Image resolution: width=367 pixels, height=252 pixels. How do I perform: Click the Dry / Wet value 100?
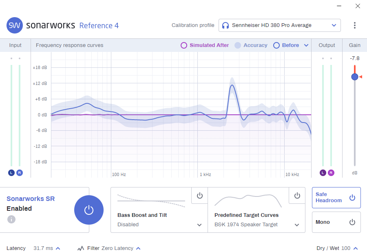click(346, 248)
